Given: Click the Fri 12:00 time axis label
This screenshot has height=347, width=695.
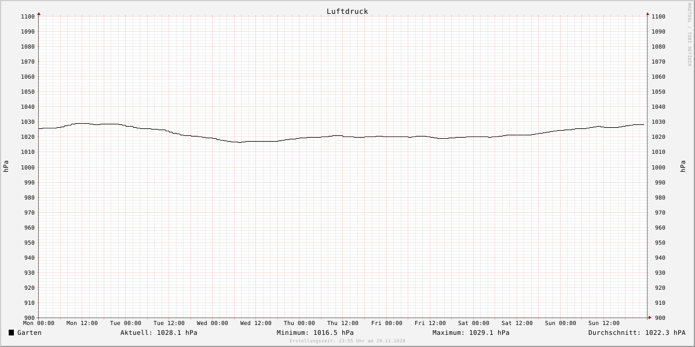Looking at the screenshot, I should (x=430, y=323).
